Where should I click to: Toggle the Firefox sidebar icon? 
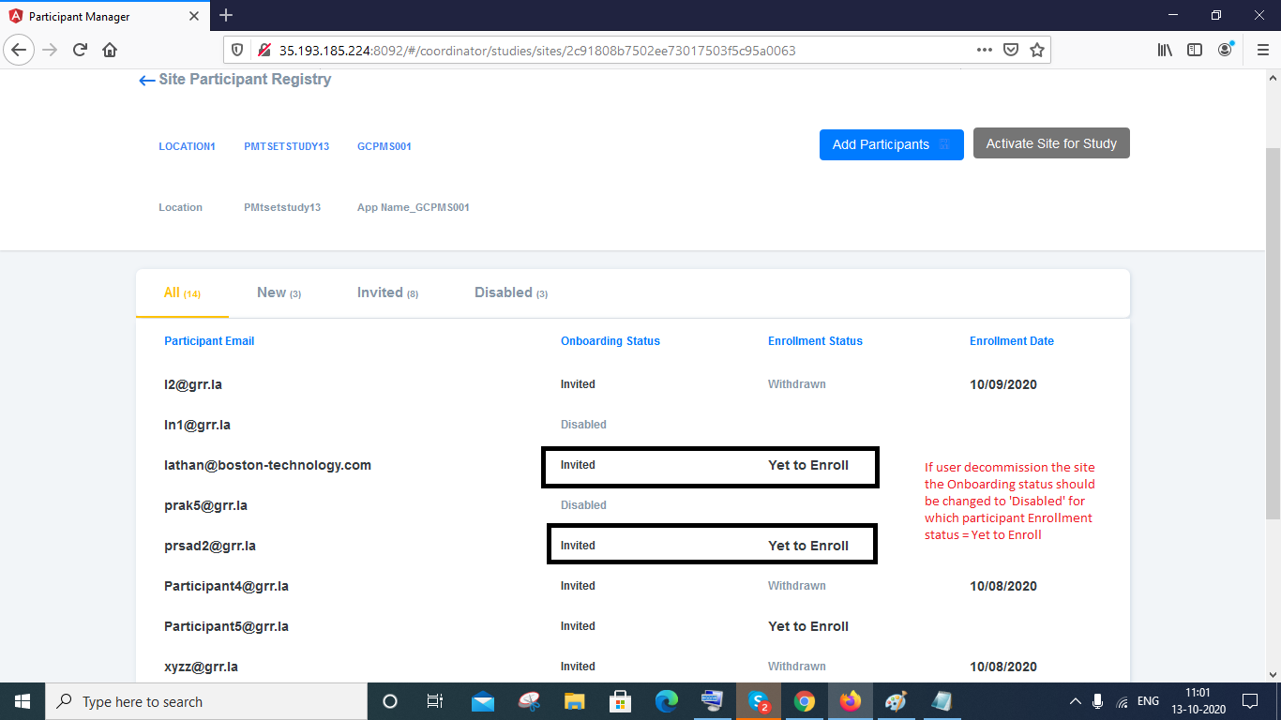pos(1195,50)
